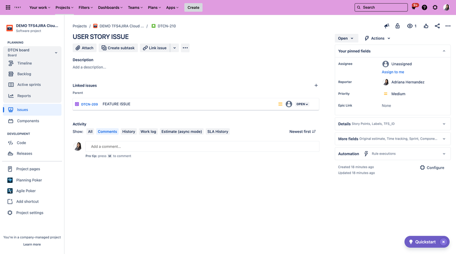Click Configure with gear icon
Viewport: 456px width, 254px height.
(x=432, y=168)
